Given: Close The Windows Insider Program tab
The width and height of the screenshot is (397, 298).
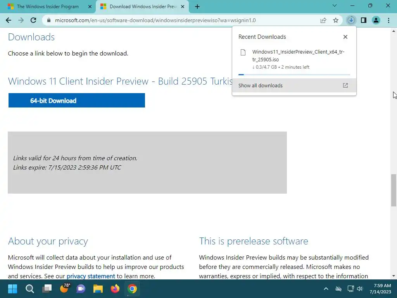Looking at the screenshot, I should tap(90, 7).
